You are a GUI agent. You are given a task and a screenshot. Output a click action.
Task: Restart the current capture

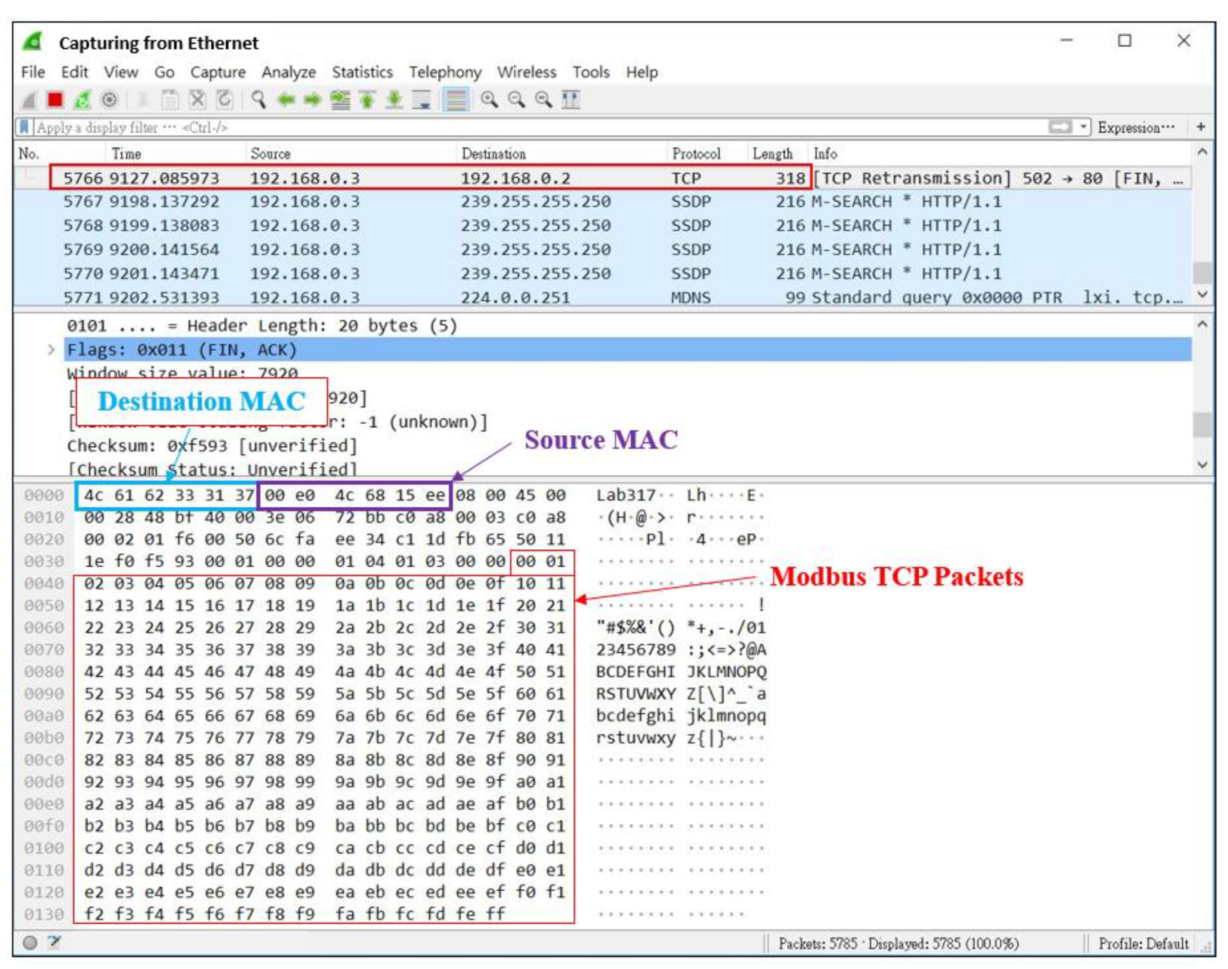coord(83,101)
